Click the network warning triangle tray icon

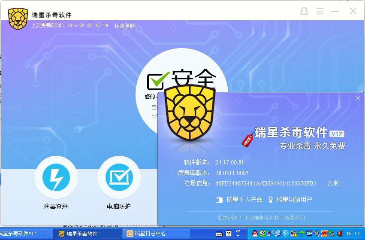293,234
